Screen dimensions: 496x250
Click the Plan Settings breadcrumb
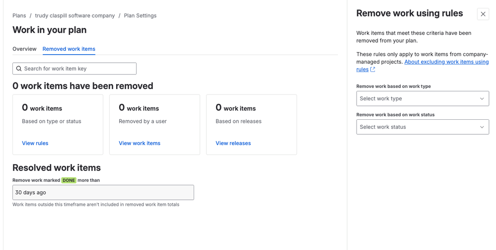[140, 15]
